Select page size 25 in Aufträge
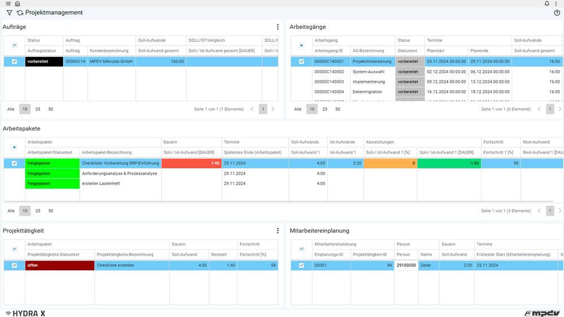The width and height of the screenshot is (564, 317). click(38, 109)
